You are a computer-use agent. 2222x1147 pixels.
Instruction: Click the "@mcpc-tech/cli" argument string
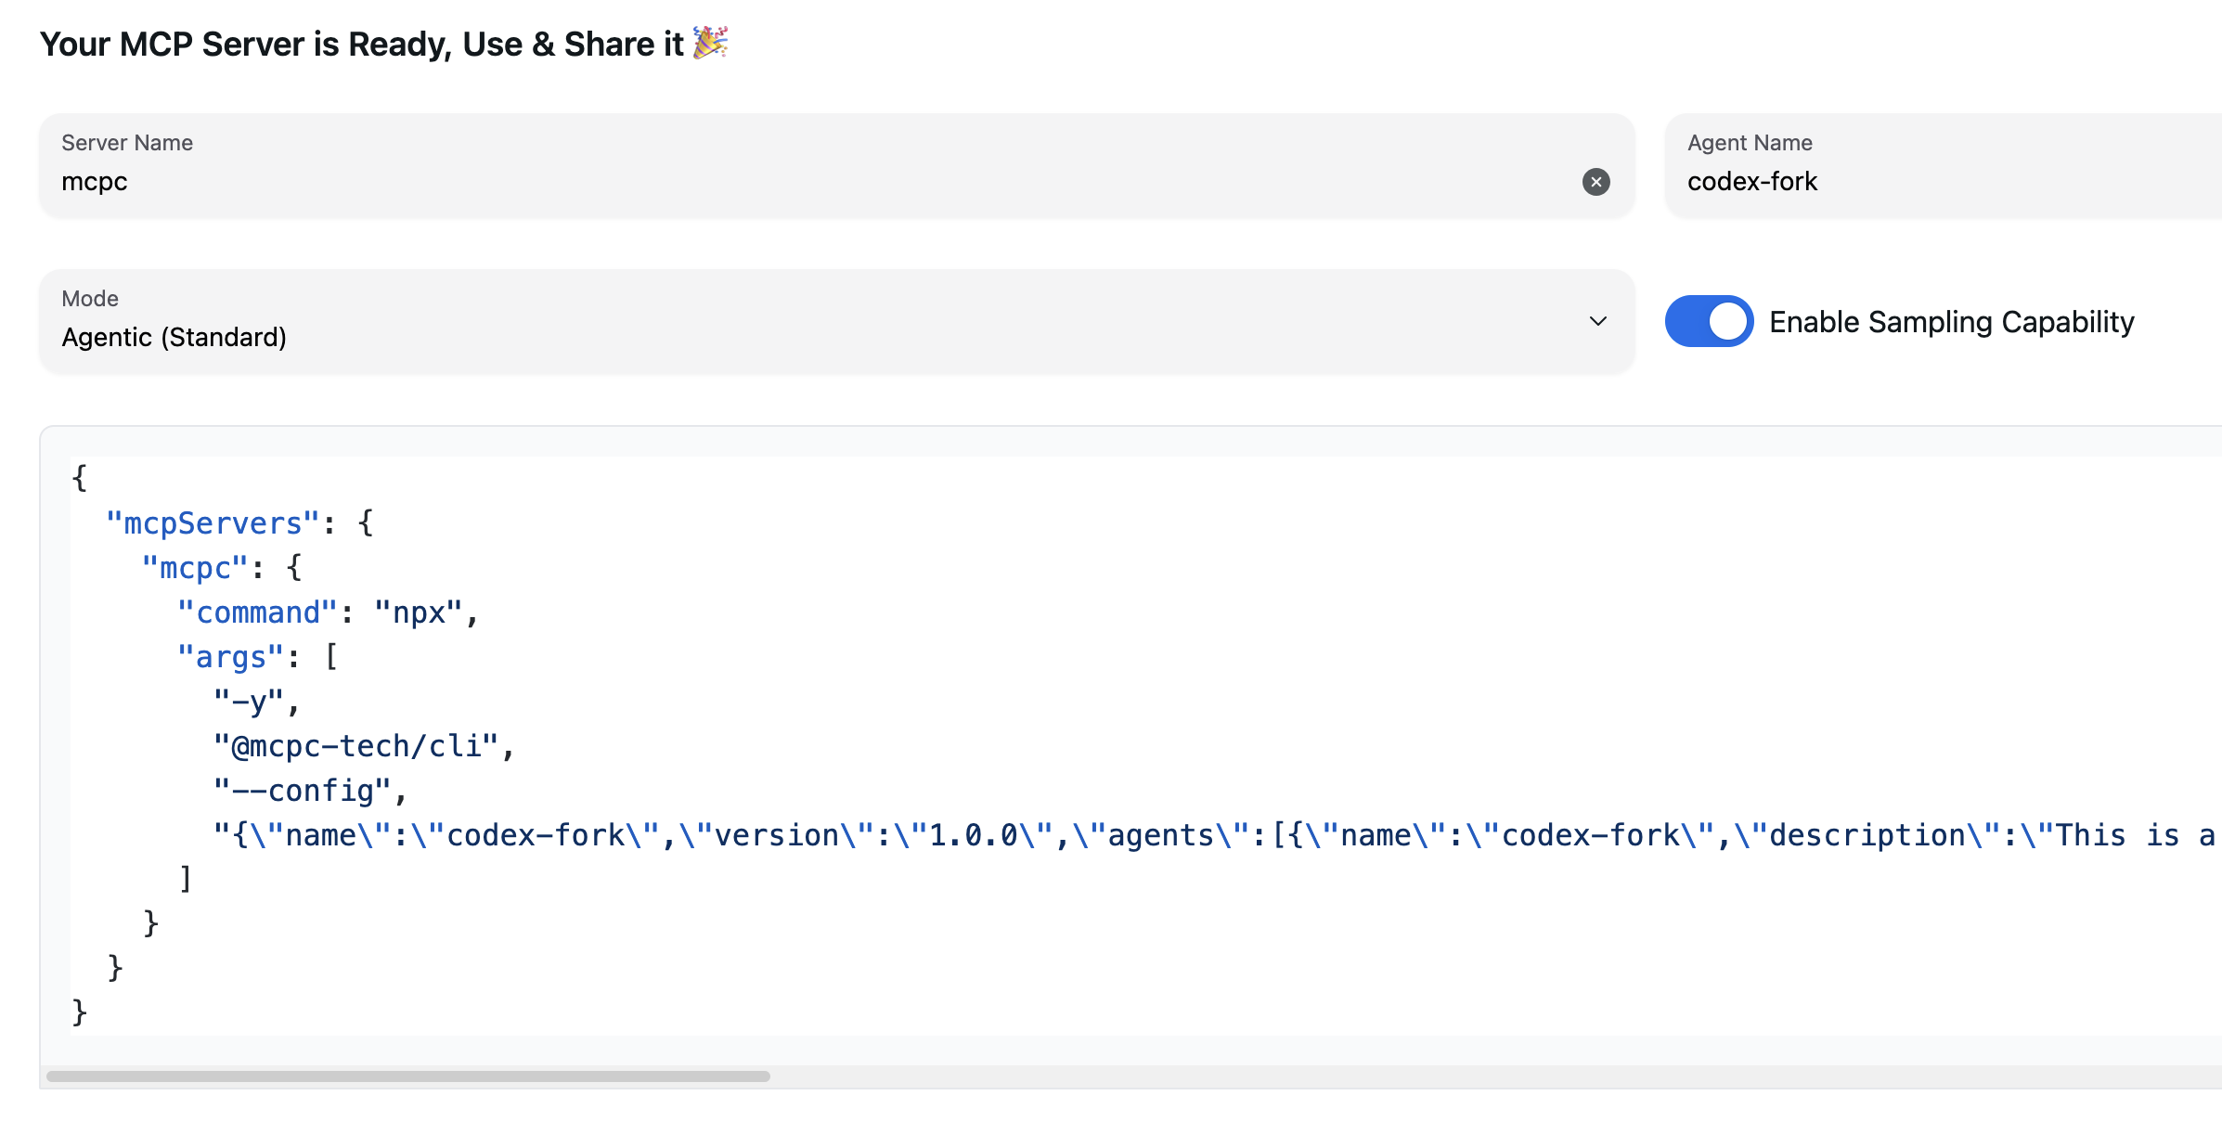357,746
